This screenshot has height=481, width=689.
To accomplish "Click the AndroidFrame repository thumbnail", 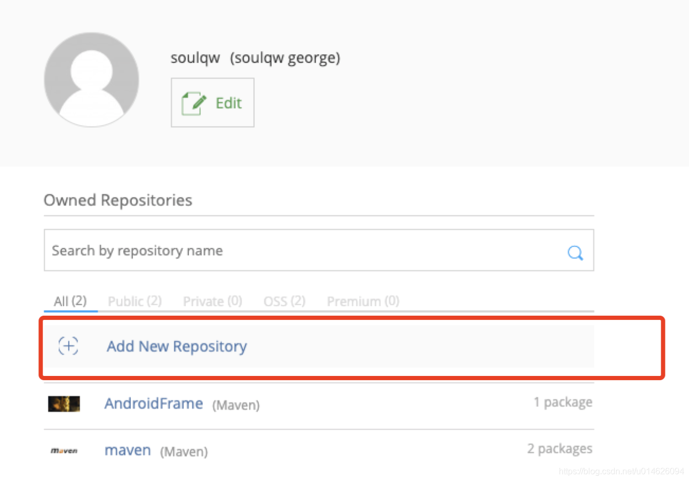I will [64, 404].
